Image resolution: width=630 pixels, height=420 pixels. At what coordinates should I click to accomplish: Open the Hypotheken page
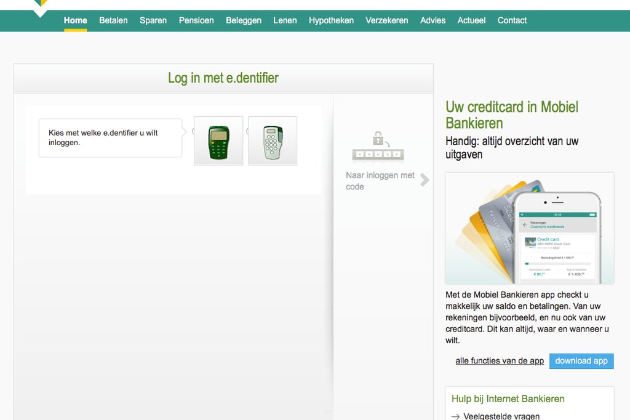point(331,20)
